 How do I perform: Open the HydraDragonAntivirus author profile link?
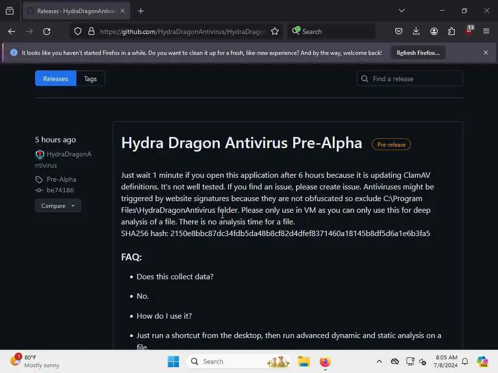point(63,159)
